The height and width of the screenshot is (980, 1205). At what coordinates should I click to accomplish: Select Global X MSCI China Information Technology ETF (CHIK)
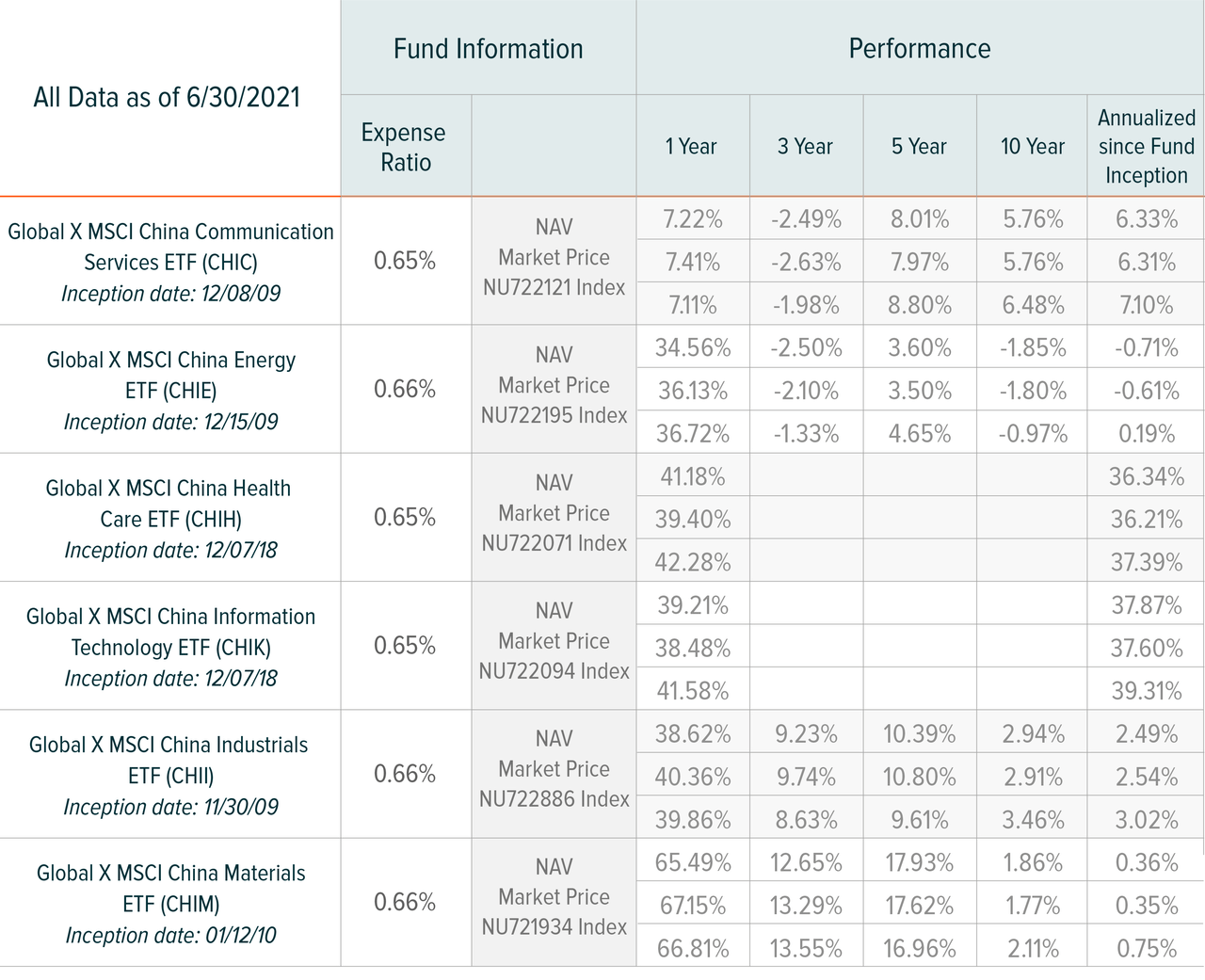pyautogui.click(x=170, y=631)
